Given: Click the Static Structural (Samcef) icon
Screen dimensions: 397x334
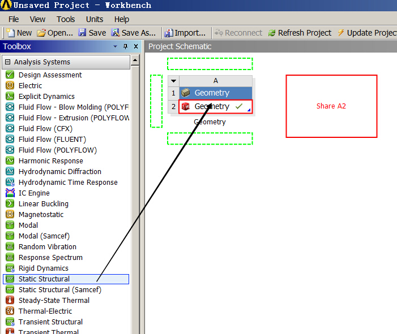Looking at the screenshot, I should tap(10, 289).
